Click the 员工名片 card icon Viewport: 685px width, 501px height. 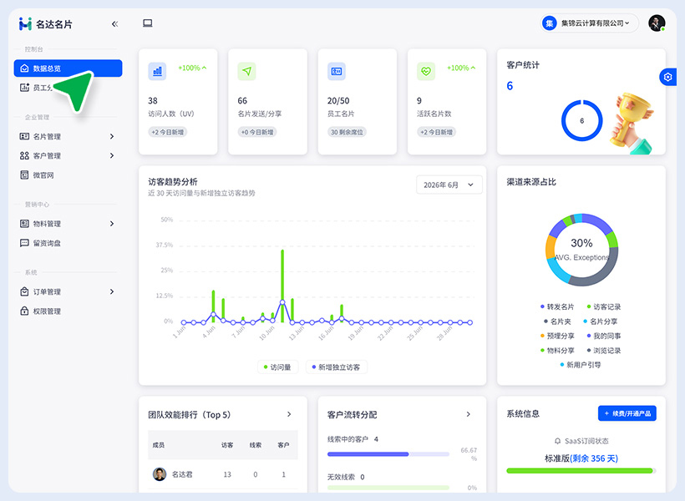click(x=337, y=71)
